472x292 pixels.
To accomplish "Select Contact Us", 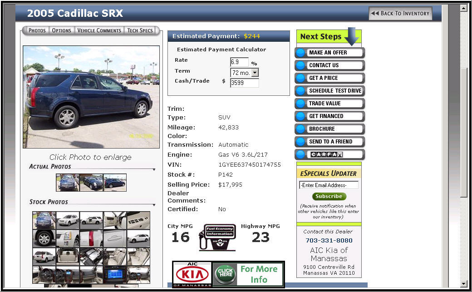I will 329,65.
